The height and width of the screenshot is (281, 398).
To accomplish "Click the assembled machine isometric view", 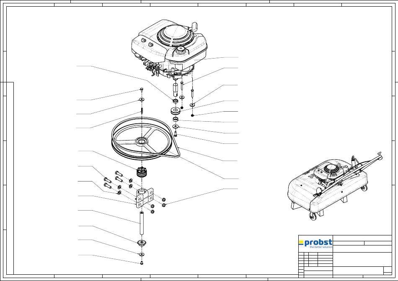I will point(335,186).
